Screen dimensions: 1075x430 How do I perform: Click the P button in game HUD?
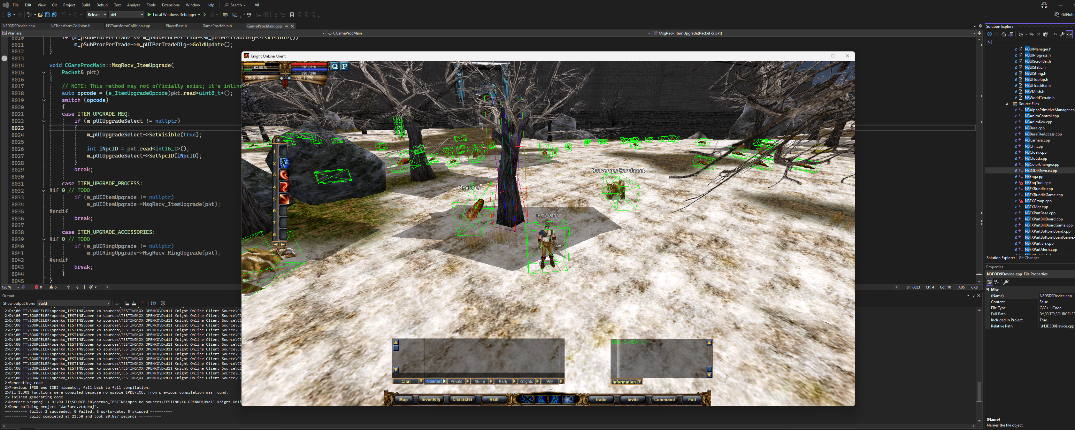click(x=344, y=66)
